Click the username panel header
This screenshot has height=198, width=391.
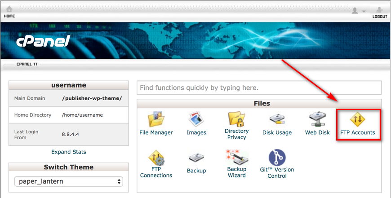point(69,85)
